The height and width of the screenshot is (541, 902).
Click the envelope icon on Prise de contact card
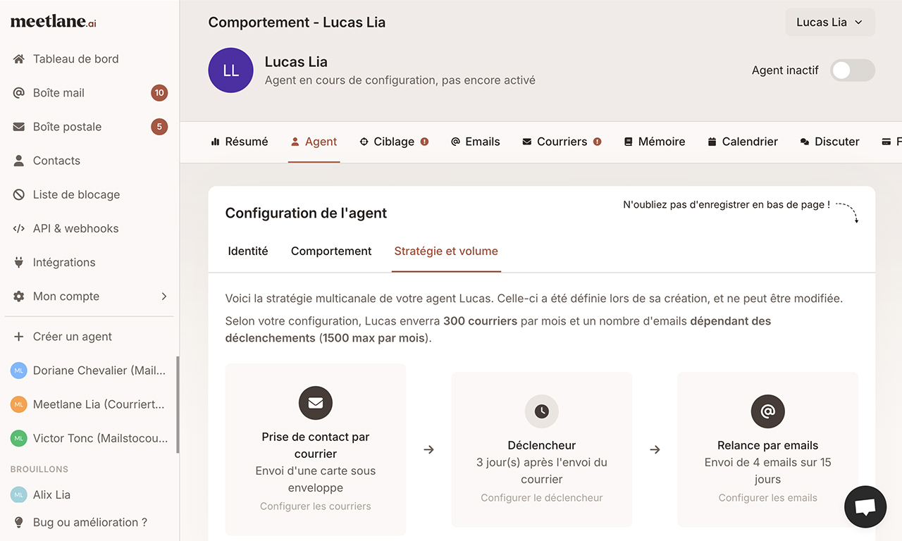pos(315,403)
